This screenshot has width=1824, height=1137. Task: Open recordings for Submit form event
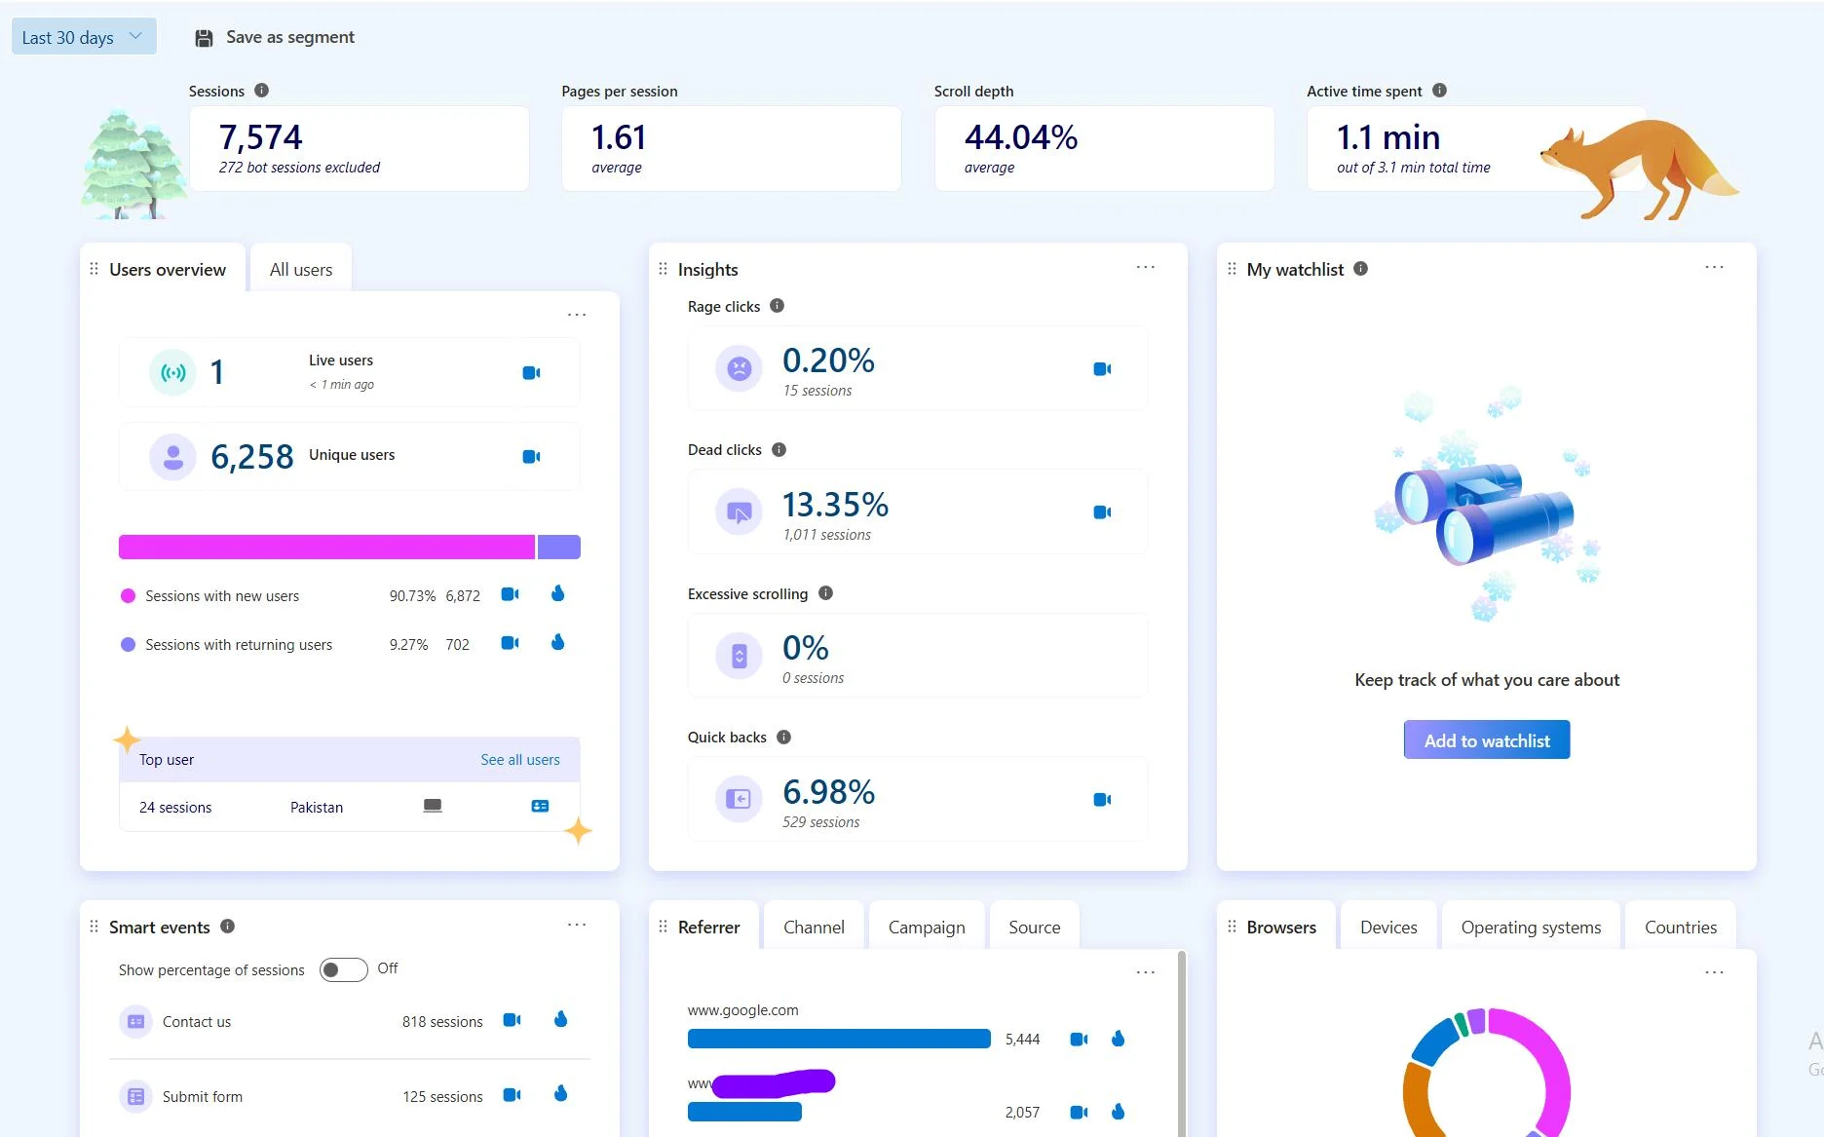[x=512, y=1095]
